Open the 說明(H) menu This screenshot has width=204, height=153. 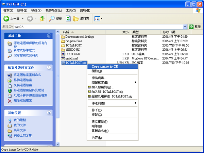tap(85, 11)
